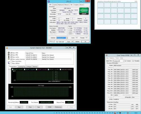Toggle the Stress cache checkbox
The width and height of the screenshot is (141, 114).
click(x=11, y=57)
